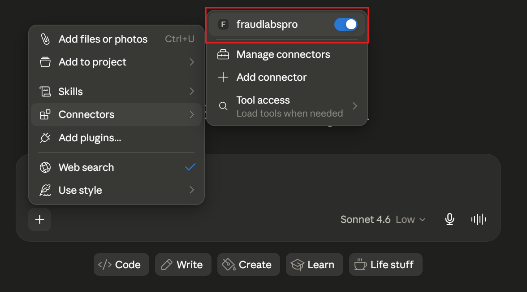Click the fraudlabspro F badge icon

pos(223,24)
